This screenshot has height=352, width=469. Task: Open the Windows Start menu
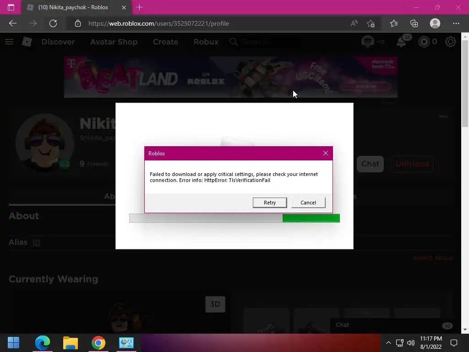click(13, 343)
